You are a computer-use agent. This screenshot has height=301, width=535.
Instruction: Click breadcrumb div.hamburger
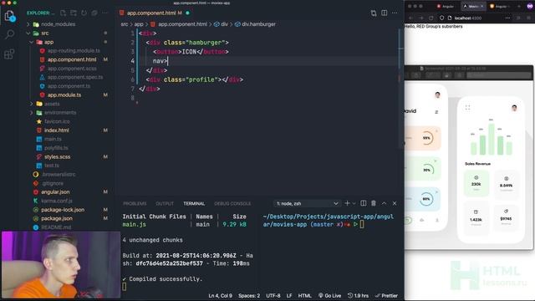[x=255, y=24]
